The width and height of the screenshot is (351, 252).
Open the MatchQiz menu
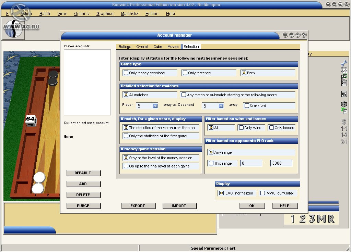(129, 14)
